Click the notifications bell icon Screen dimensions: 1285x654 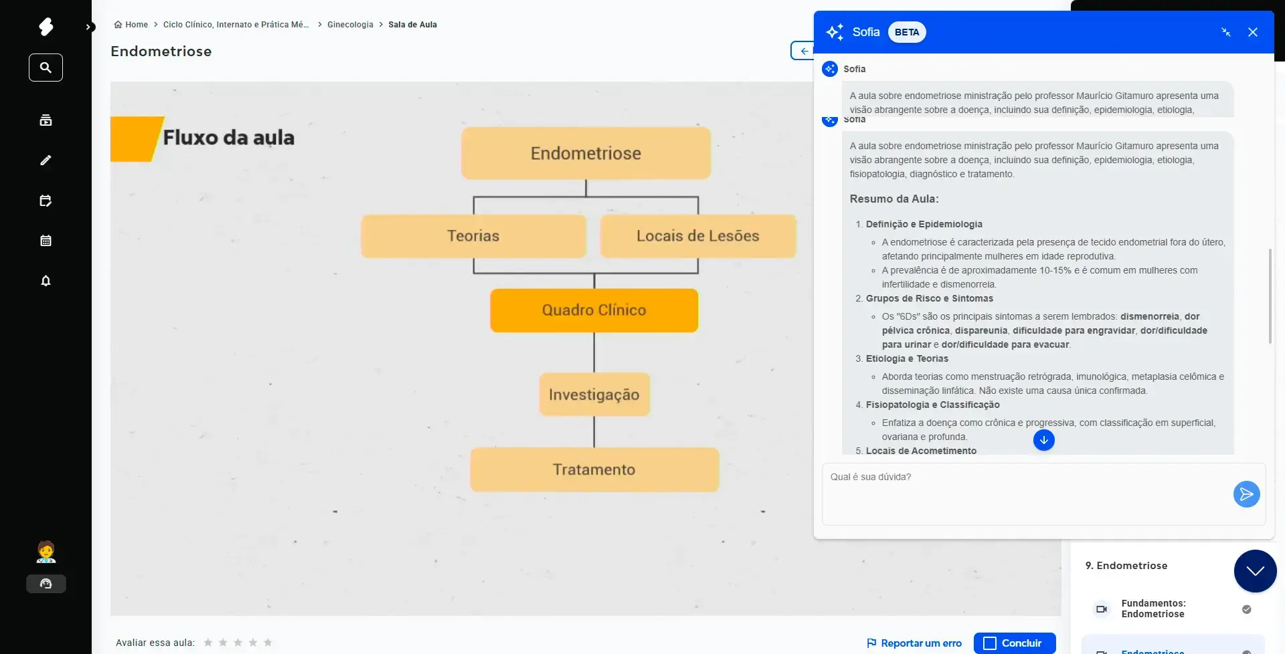[x=46, y=281]
